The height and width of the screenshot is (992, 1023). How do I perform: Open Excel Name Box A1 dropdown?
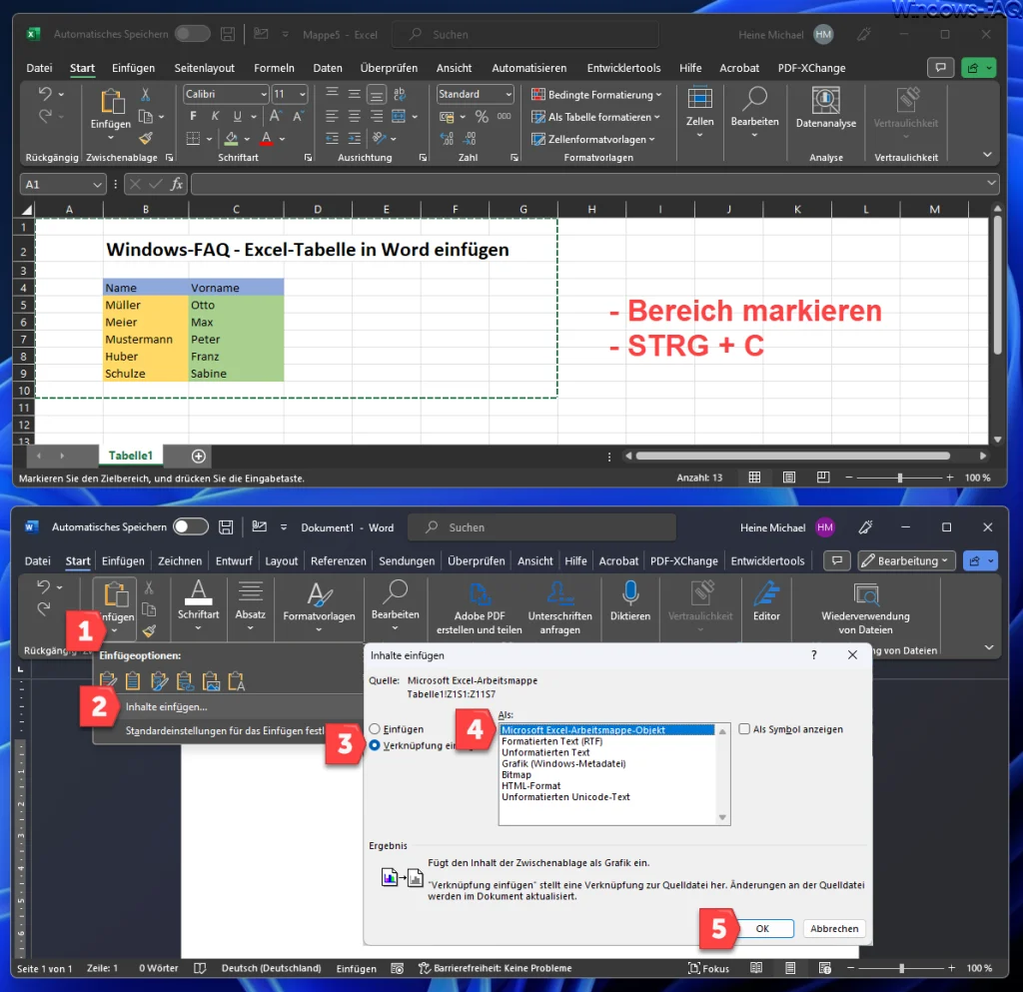[97, 185]
